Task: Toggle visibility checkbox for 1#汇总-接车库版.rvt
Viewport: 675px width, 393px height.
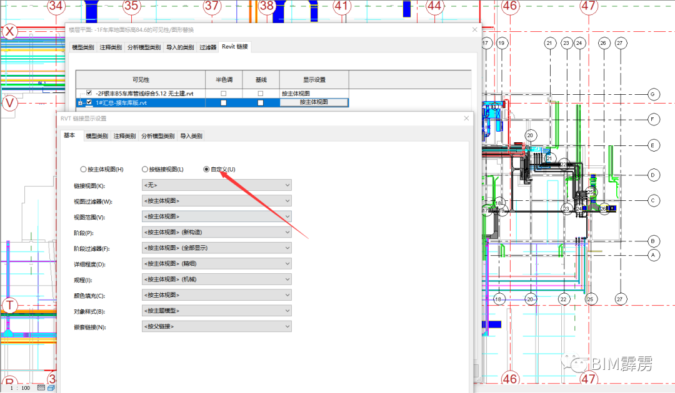Action: tap(89, 102)
